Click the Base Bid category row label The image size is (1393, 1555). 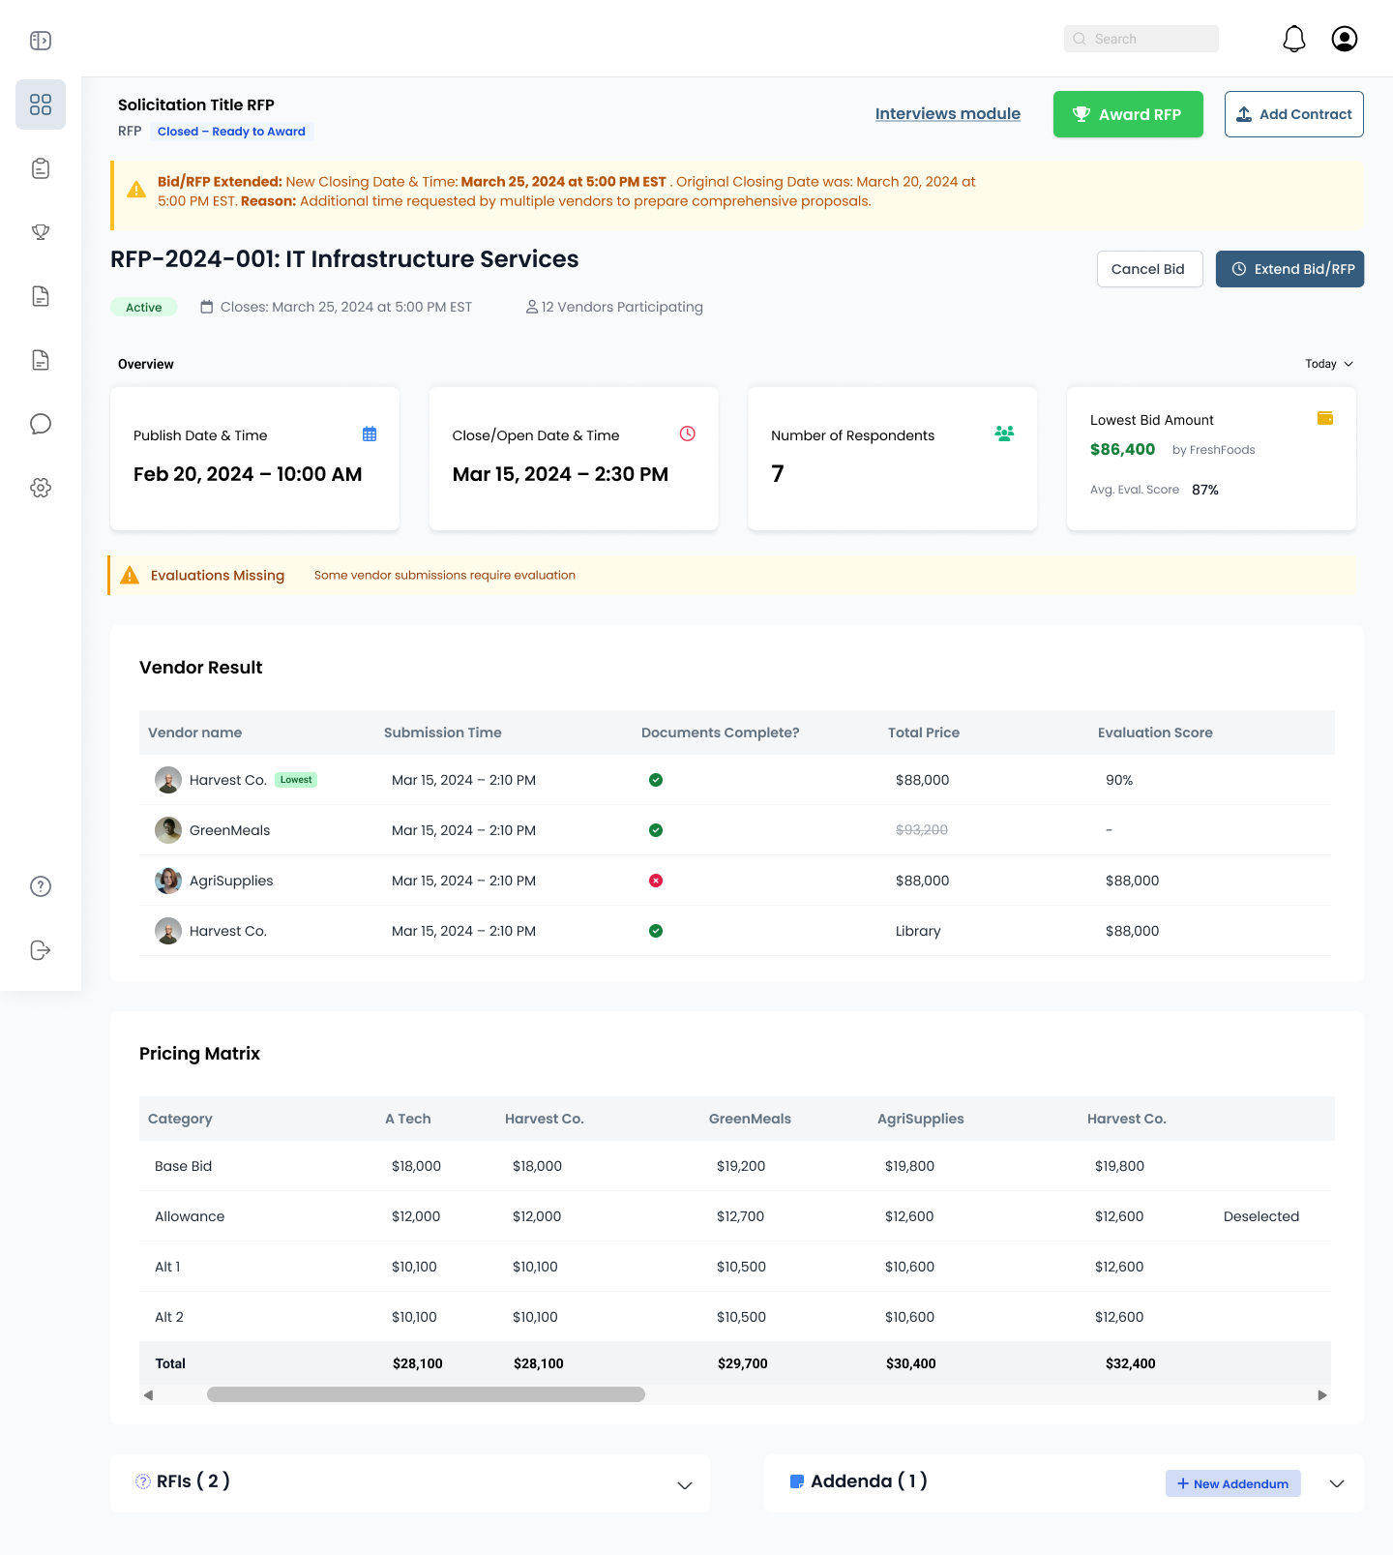(184, 1166)
